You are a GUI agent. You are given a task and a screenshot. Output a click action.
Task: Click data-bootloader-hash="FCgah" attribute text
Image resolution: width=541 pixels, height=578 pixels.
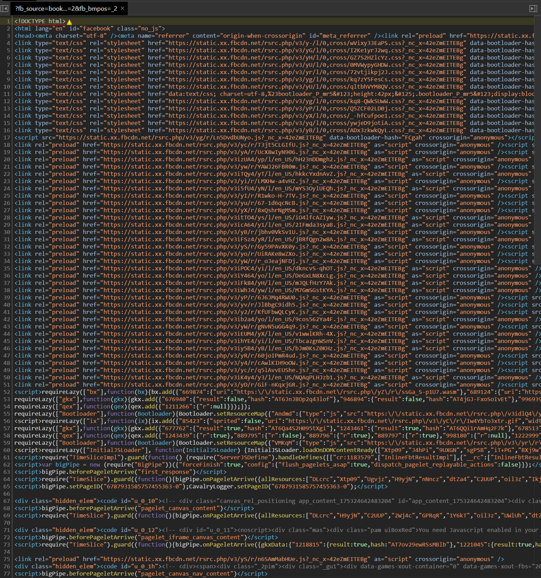377,138
